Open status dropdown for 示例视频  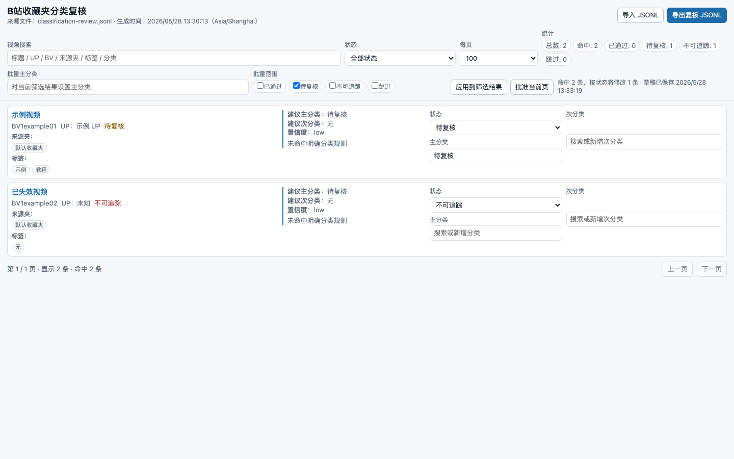tap(496, 127)
